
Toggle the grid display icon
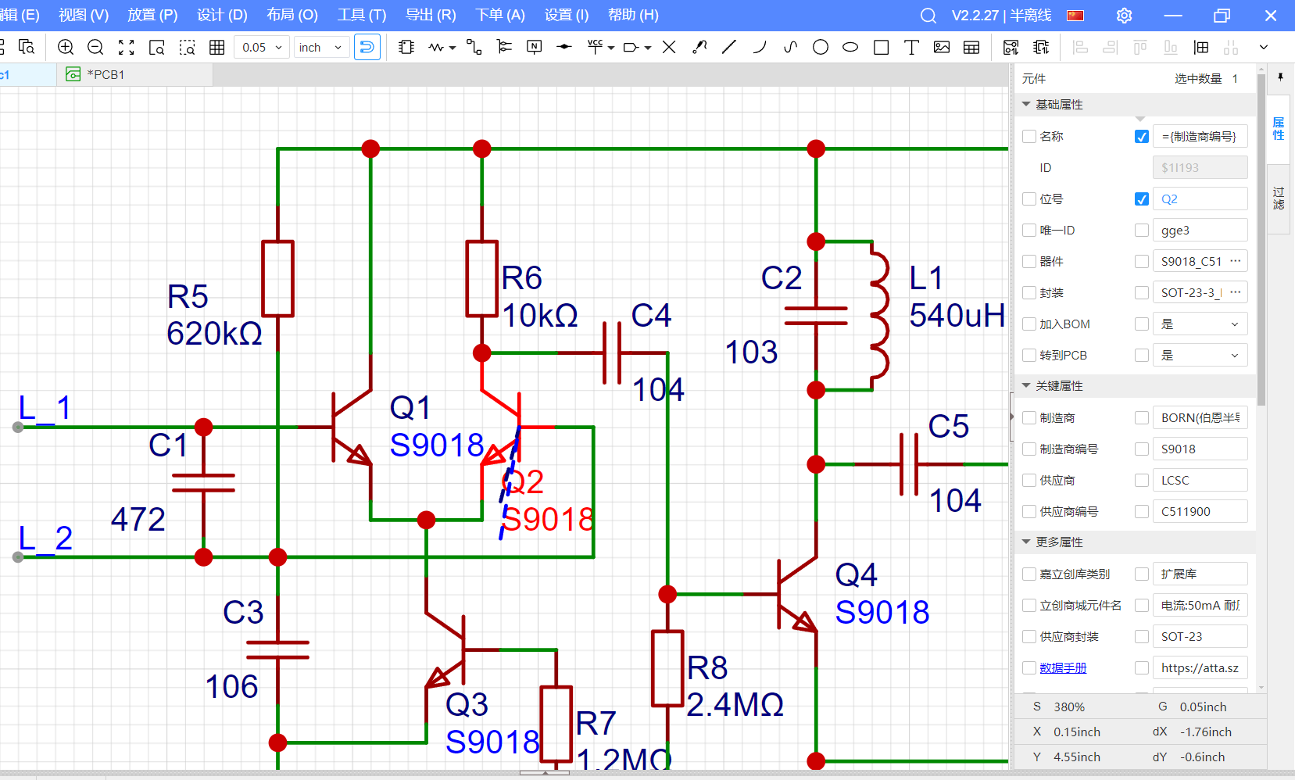coord(217,48)
